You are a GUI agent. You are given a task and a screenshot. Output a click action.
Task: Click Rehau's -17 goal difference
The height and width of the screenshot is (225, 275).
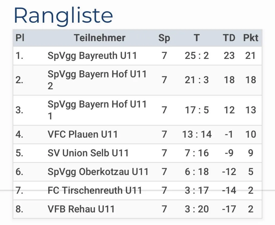click(x=229, y=209)
